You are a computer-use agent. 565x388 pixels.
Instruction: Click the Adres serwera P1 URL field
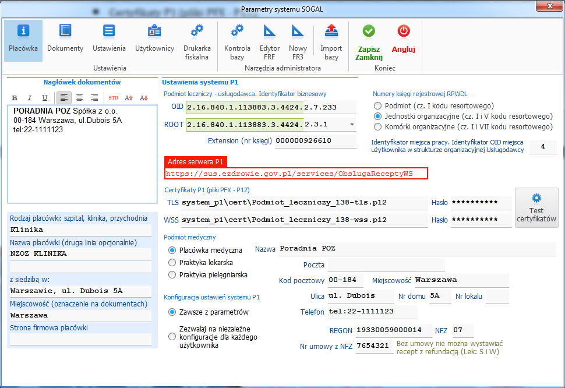(296, 174)
